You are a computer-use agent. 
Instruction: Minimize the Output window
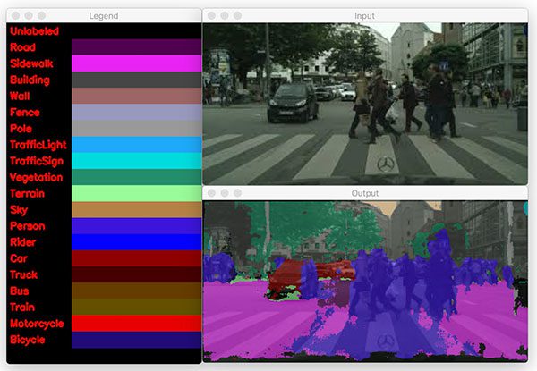click(x=225, y=193)
